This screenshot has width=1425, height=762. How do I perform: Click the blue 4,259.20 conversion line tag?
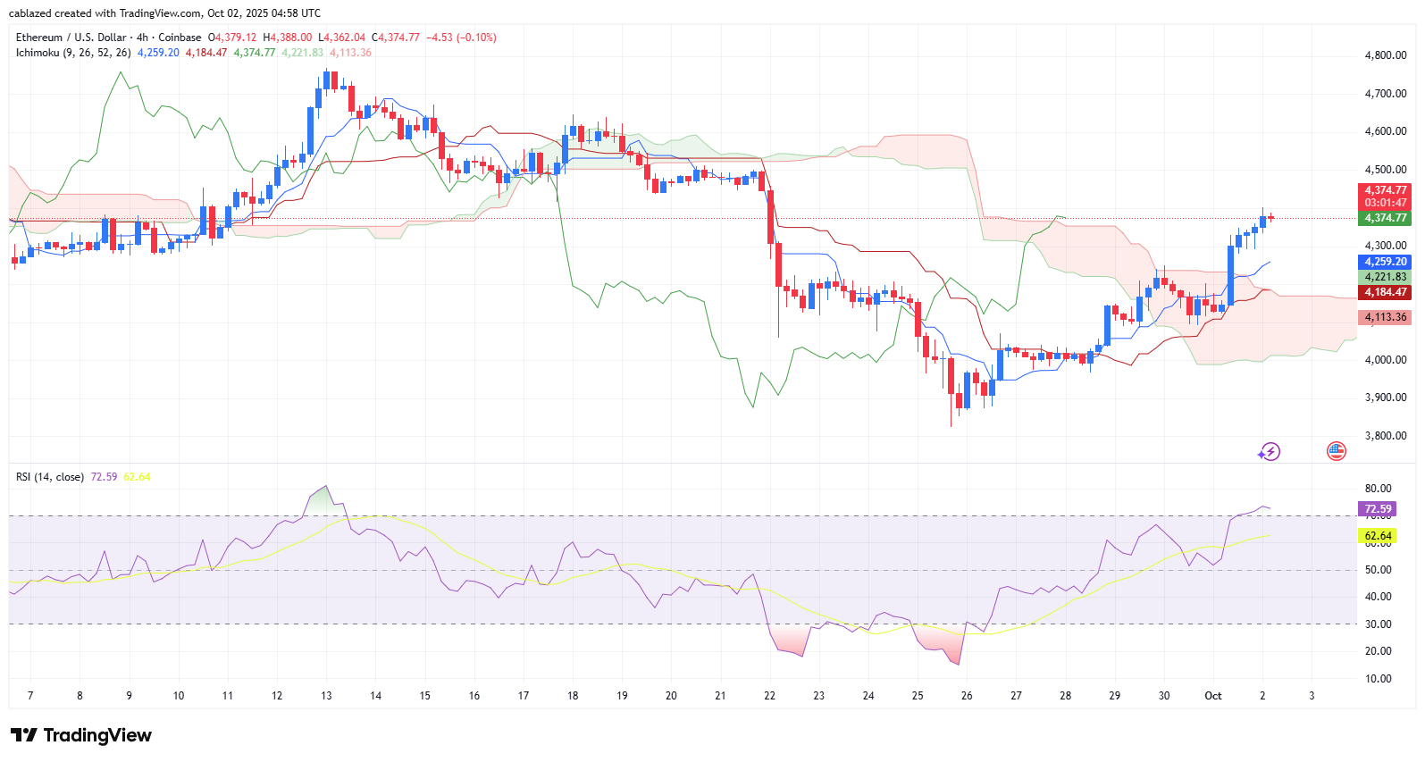[x=1385, y=262]
